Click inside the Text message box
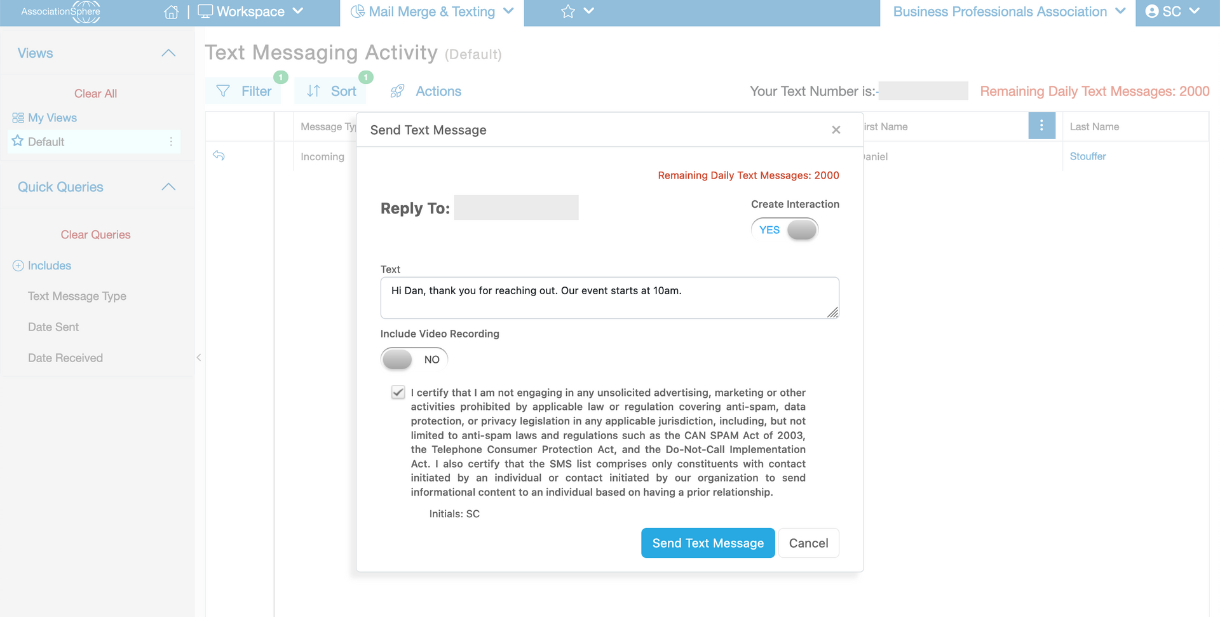Screen dimensions: 1220x617 coord(609,297)
